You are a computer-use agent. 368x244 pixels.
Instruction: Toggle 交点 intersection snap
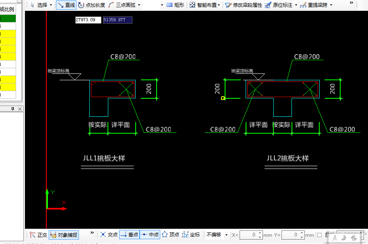click(109, 234)
